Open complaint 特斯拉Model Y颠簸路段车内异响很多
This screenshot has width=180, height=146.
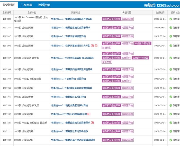[69, 131]
